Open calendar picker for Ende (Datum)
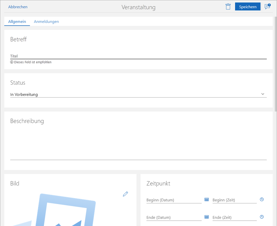This screenshot has width=277, height=226. point(207,217)
